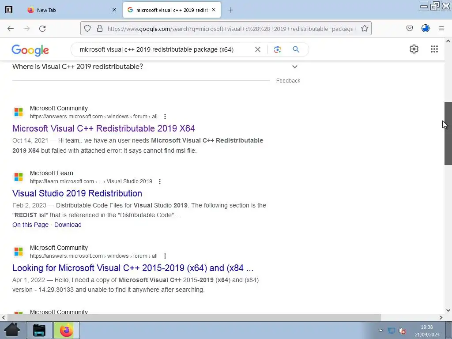Open more options for first Microsoft Community result

coord(165,117)
